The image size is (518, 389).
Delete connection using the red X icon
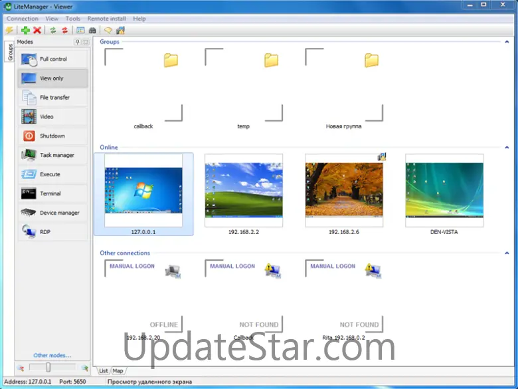37,31
